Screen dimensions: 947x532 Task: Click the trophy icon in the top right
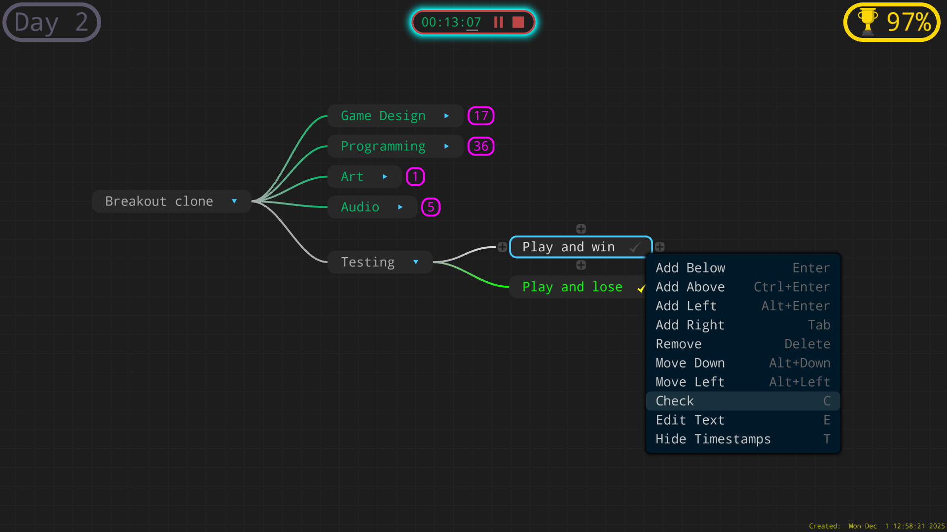(868, 22)
